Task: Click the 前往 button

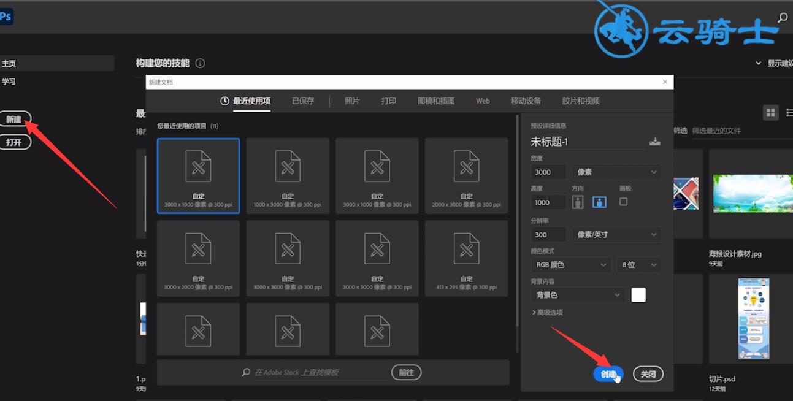Action: click(x=406, y=372)
